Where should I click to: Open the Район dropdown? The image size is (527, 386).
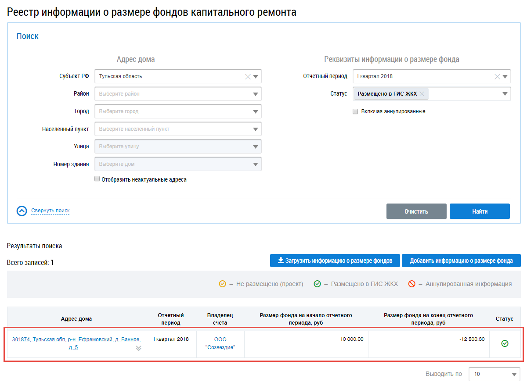tap(256, 94)
